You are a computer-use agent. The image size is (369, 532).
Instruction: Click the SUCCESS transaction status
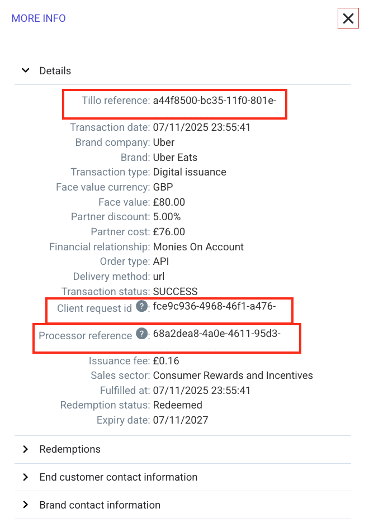click(x=175, y=292)
